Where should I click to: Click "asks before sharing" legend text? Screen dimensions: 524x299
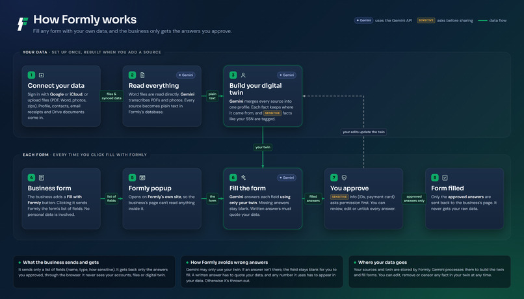pyautogui.click(x=455, y=21)
